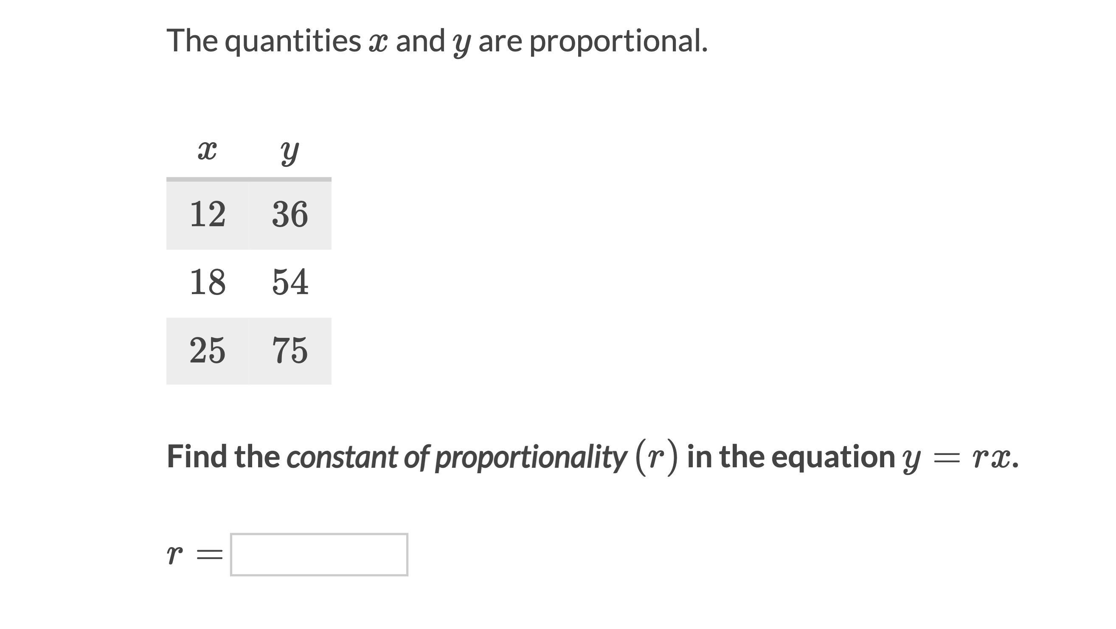
Task: Click the r answer input box
Action: point(319,554)
